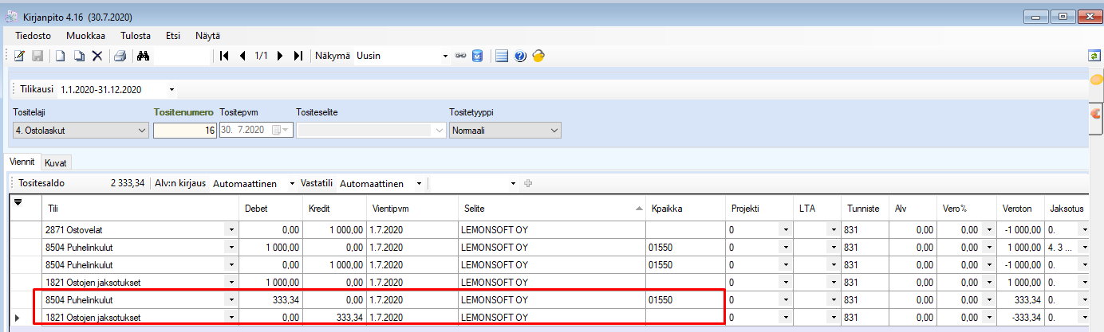The width and height of the screenshot is (1104, 332).
Task: Go to first record arrow
Action: point(224,56)
